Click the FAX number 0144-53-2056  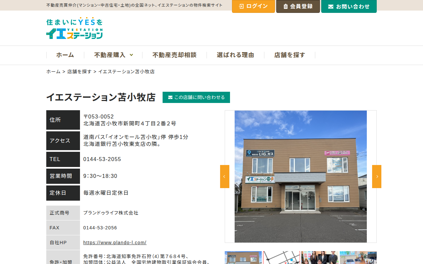tap(100, 228)
